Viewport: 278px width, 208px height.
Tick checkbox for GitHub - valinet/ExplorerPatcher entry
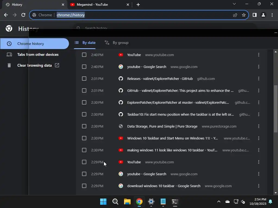[x=84, y=90]
